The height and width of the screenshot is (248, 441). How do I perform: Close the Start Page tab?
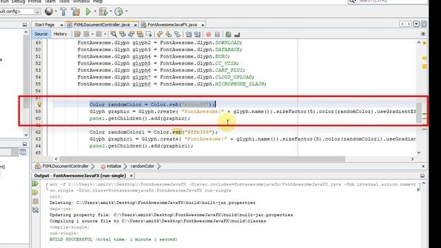61,25
